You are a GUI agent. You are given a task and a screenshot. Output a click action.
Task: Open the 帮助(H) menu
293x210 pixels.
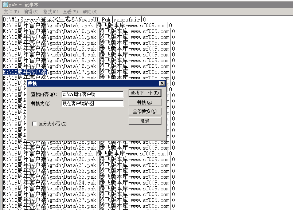[x=90, y=12]
